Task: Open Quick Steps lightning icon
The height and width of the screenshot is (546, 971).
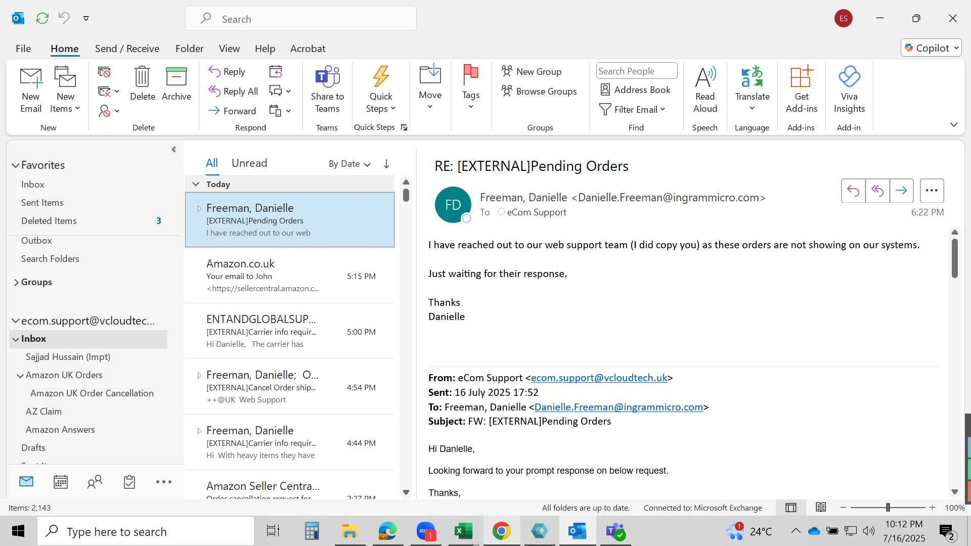Action: [381, 77]
